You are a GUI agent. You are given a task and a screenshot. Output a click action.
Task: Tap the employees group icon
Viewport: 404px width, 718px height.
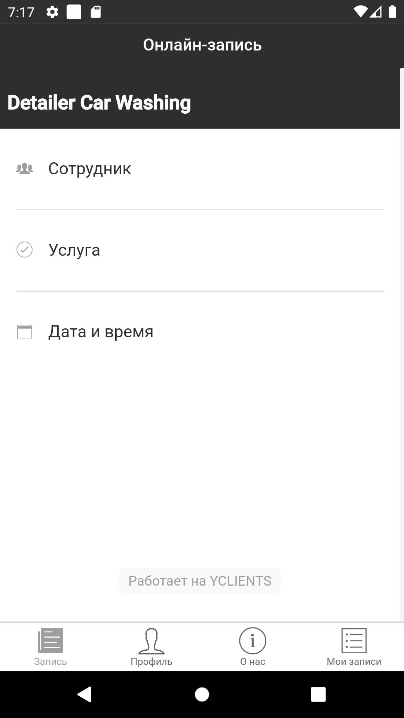[25, 169]
